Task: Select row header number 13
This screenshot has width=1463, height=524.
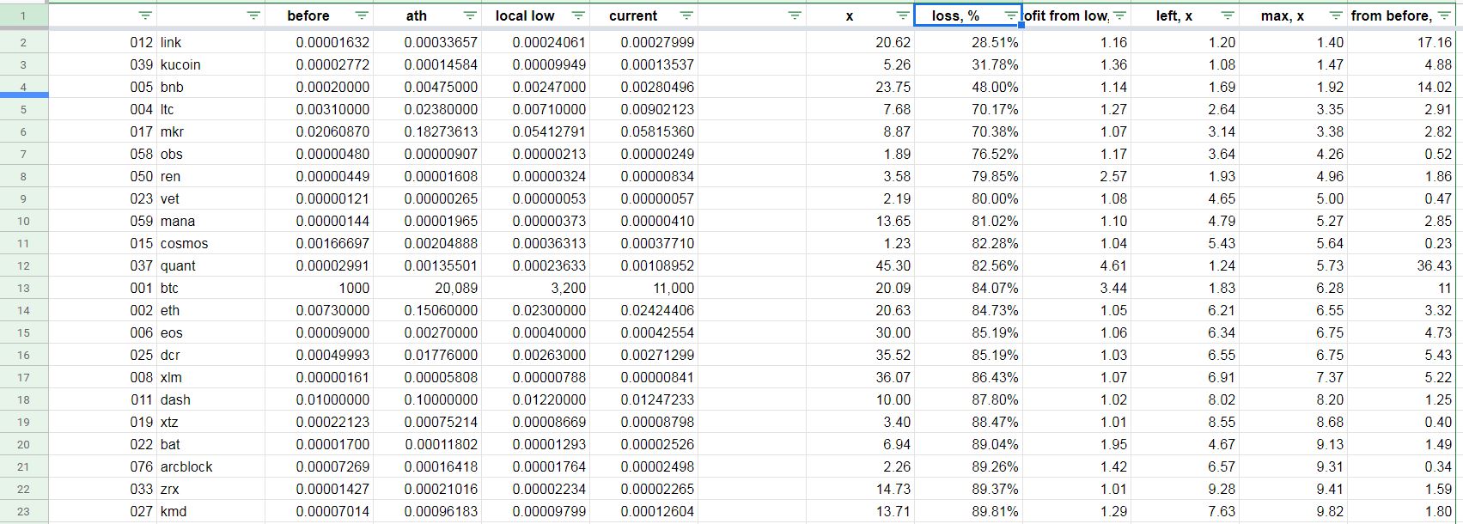Action: pyautogui.click(x=23, y=288)
